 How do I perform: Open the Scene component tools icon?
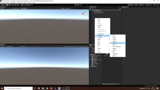(61, 8)
